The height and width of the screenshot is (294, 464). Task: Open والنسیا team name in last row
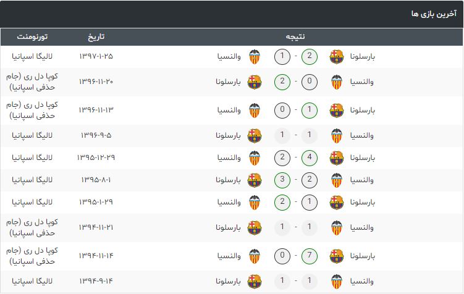361,281
